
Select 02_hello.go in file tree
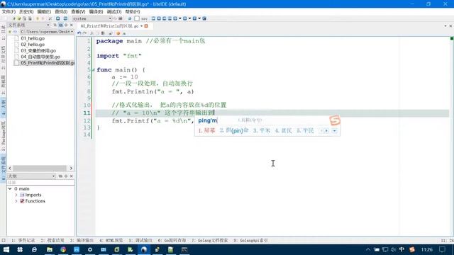pos(33,45)
